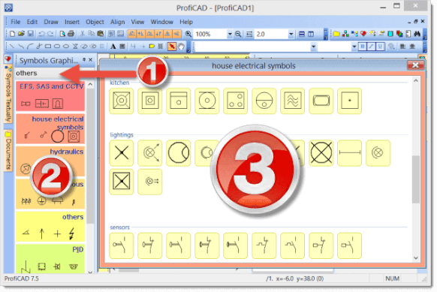Image resolution: width=437 pixels, height=292 pixels.
Task: Select the Hand pan tool
Action: (x=182, y=47)
